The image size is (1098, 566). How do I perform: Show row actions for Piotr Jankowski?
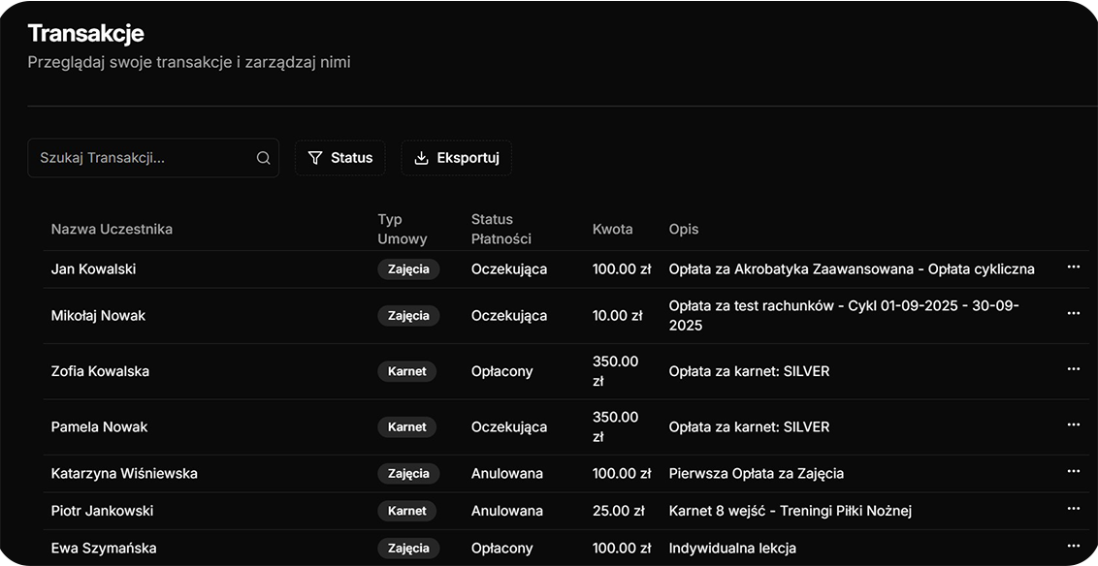[x=1073, y=509]
